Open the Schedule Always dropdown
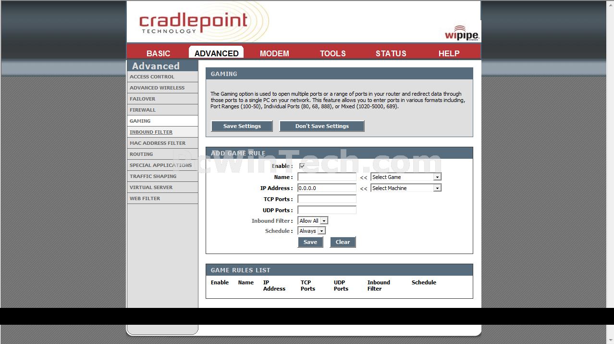Viewport: 614px width, 344px height. pyautogui.click(x=311, y=231)
